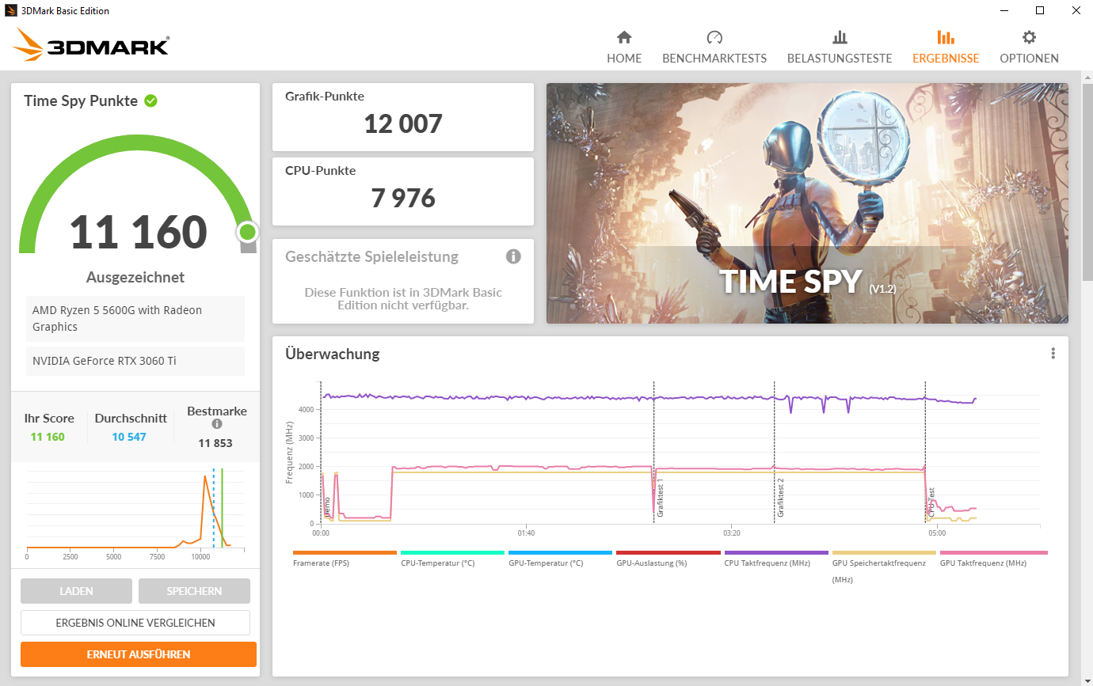Click the Time Spy preview image
Image resolution: width=1093 pixels, height=686 pixels.
pos(807,203)
